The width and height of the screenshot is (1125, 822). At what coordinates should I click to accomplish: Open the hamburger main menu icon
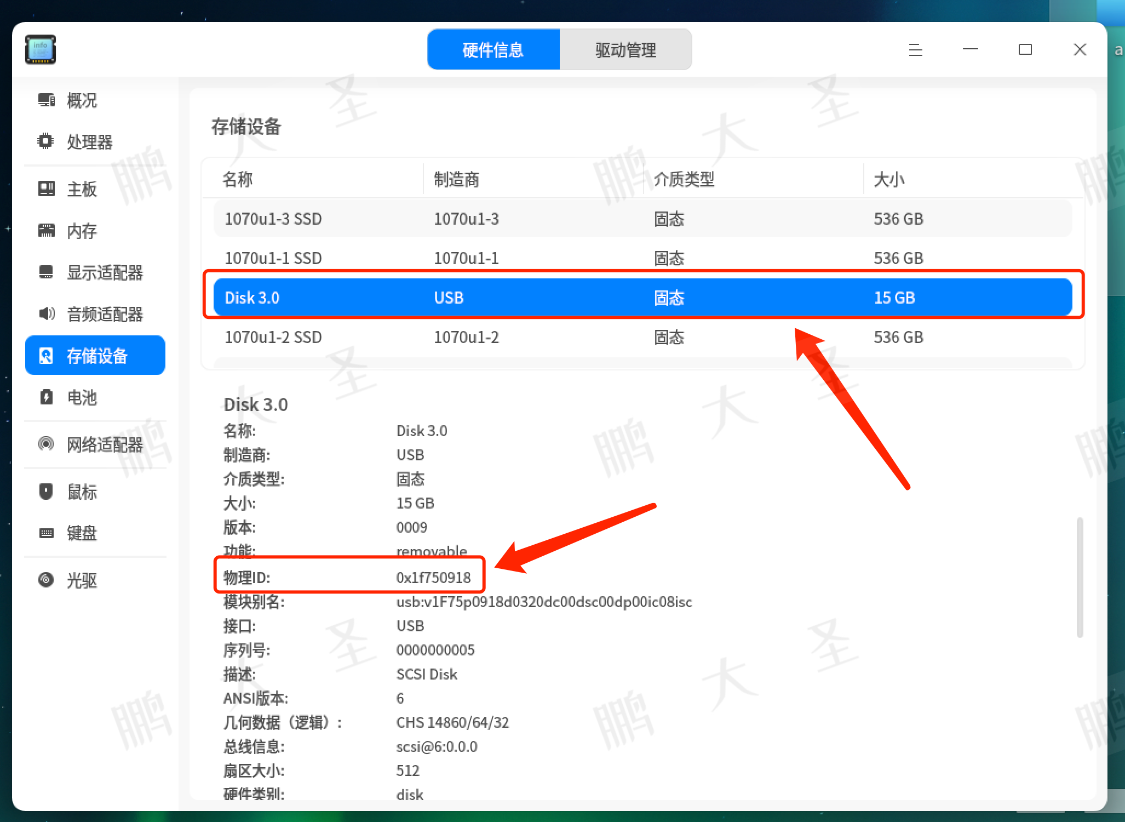915,50
